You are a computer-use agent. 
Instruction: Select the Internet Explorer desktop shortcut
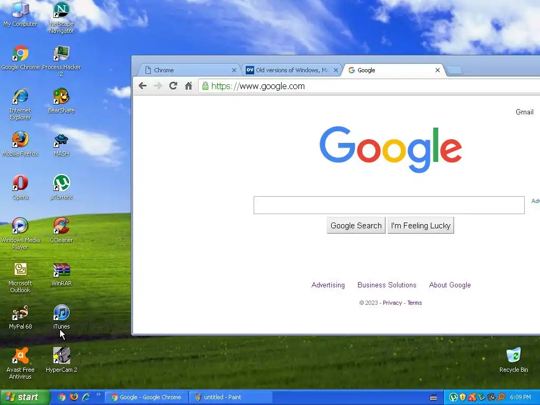pos(20,104)
